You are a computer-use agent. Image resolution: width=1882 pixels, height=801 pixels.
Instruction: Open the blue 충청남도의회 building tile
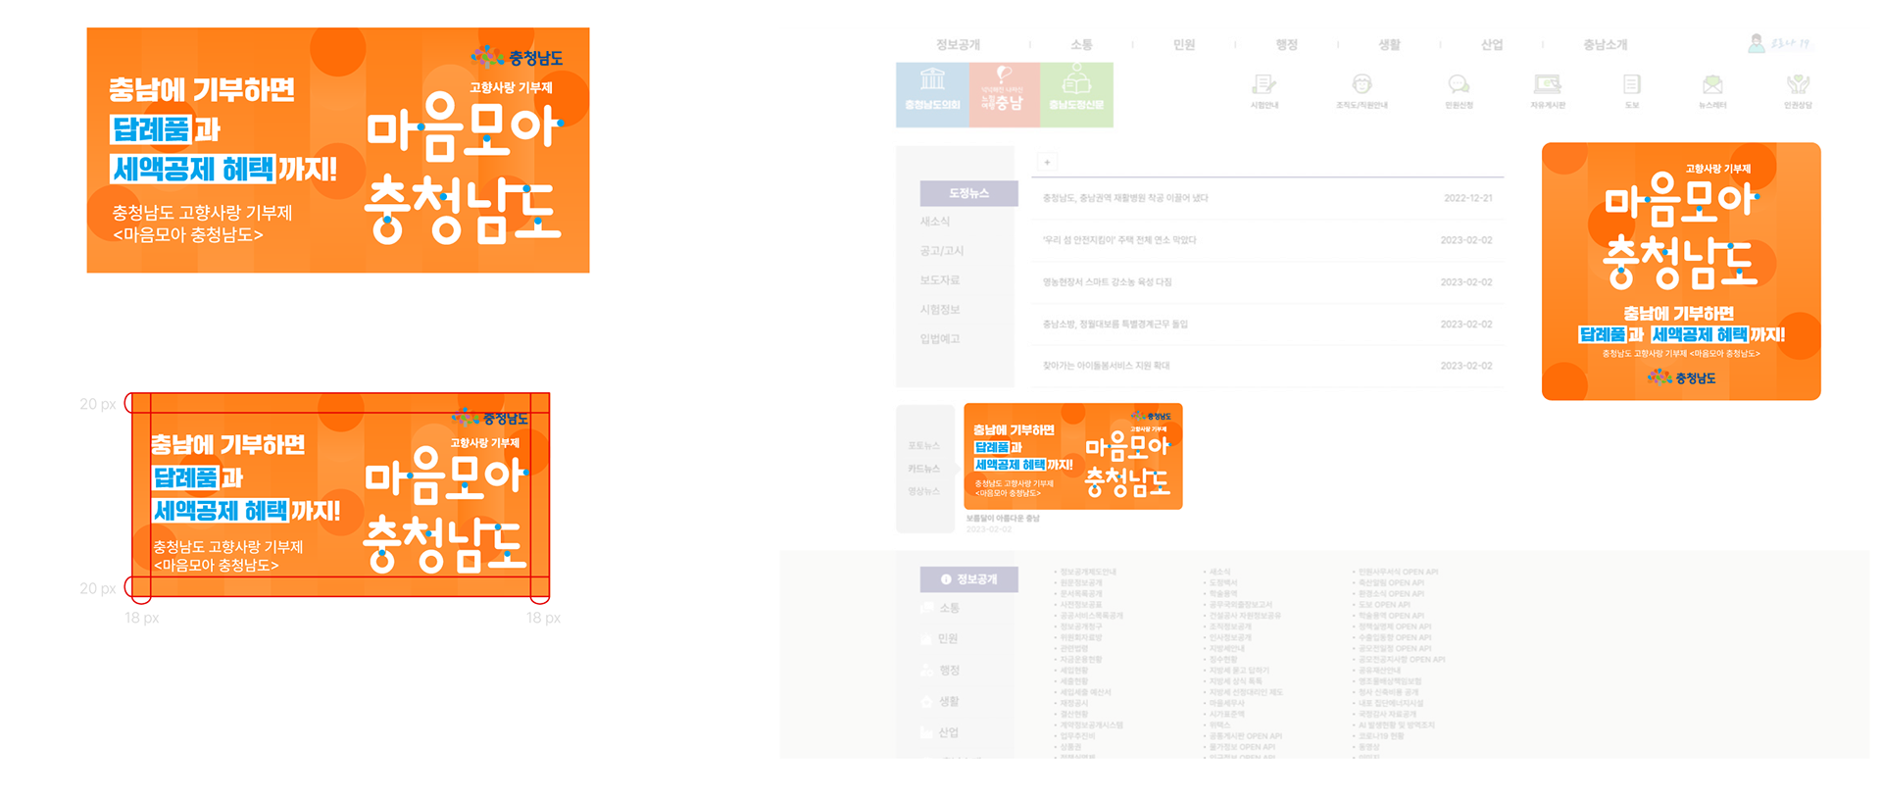932,94
